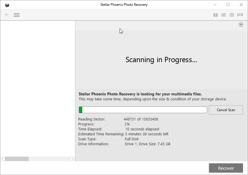This screenshot has width=248, height=175.
Task: Switch to list view
Action: 224,15
